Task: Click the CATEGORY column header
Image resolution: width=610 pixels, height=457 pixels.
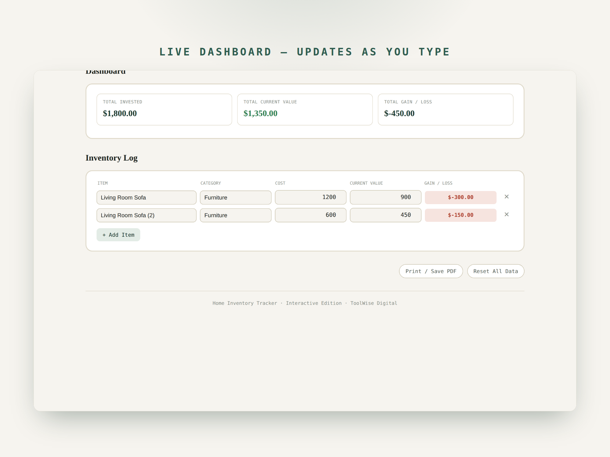Action: 210,183
